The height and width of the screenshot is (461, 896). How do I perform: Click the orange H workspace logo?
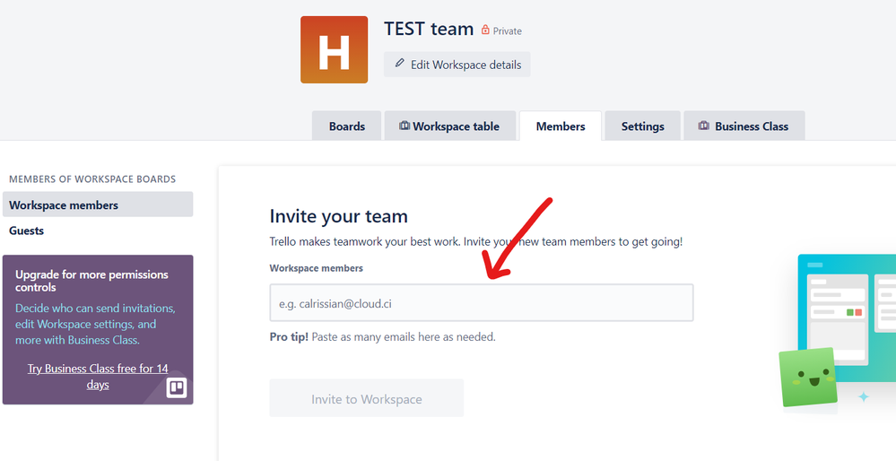pos(334,49)
